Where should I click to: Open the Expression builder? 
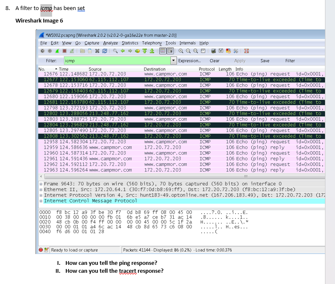[190, 60]
